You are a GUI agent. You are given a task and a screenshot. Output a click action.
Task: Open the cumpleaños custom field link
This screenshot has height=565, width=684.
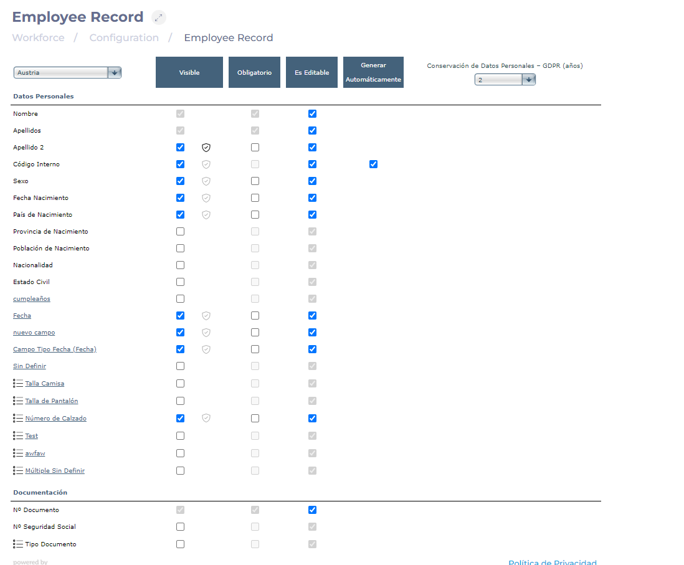pyautogui.click(x=32, y=299)
